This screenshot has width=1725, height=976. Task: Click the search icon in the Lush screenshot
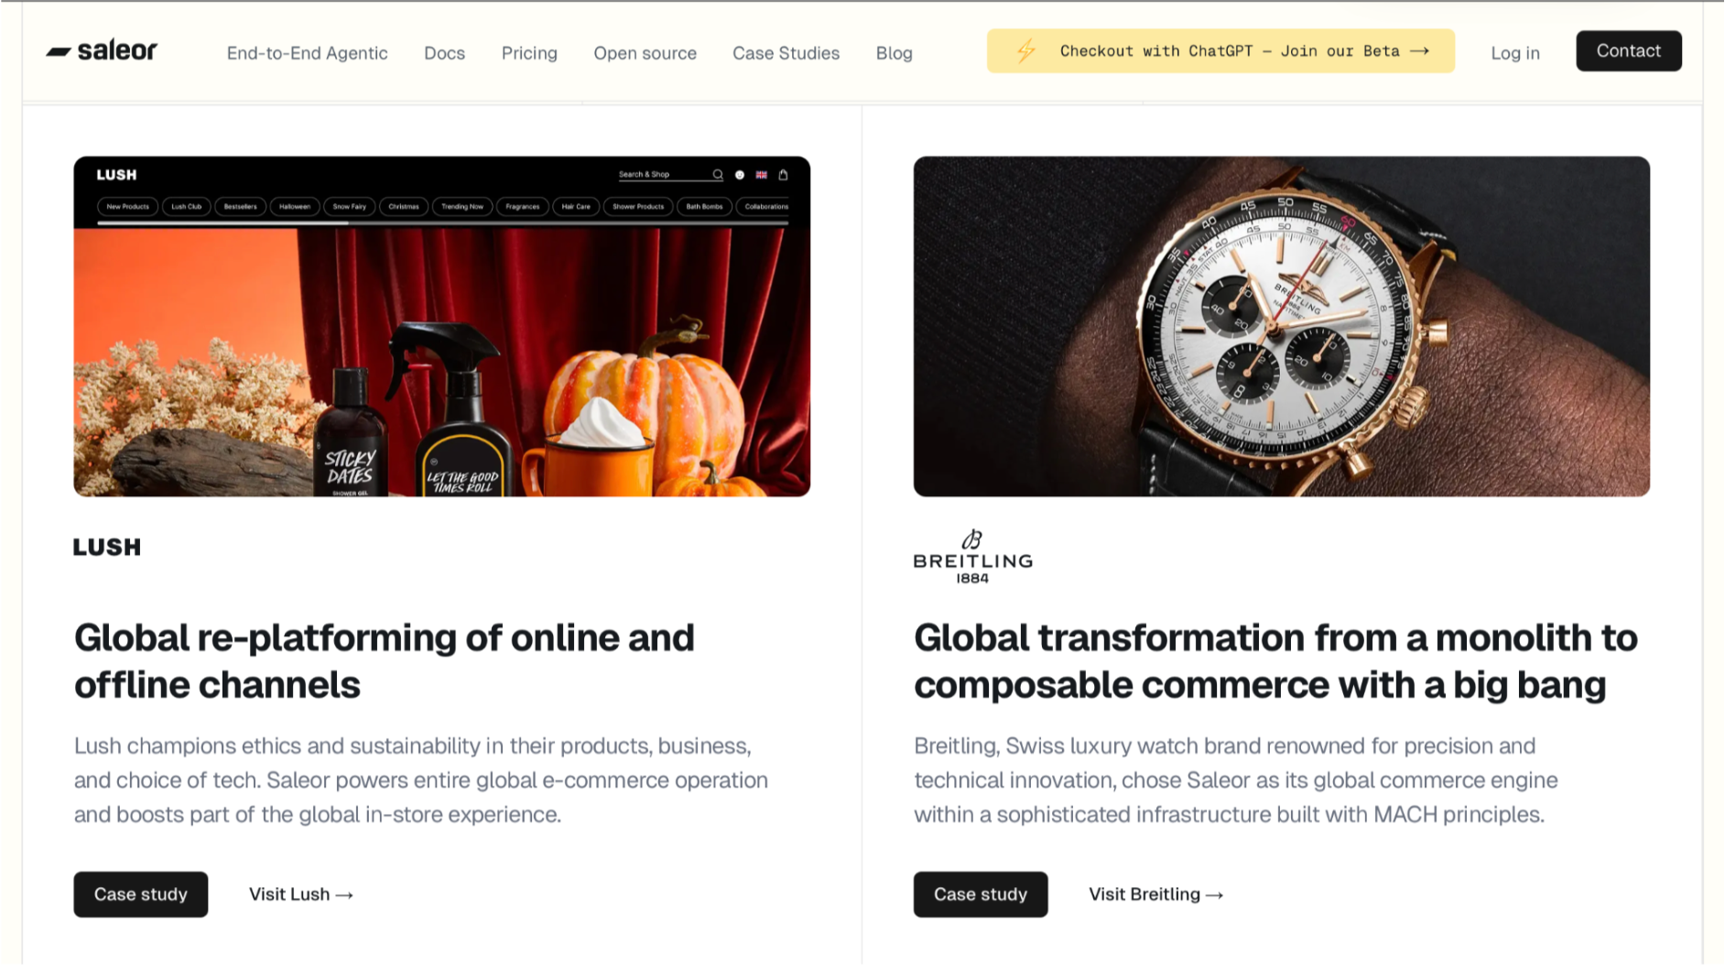tap(718, 174)
